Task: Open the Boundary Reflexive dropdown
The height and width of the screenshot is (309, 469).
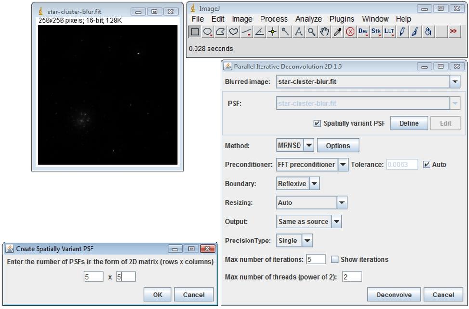Action: (x=314, y=184)
